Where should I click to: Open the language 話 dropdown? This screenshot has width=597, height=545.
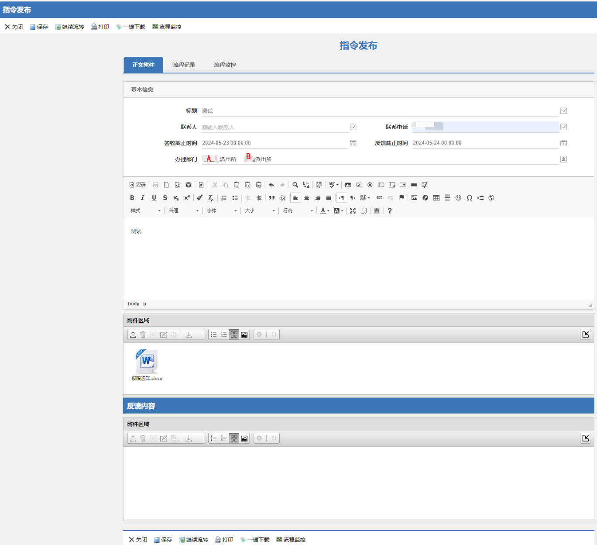point(365,198)
